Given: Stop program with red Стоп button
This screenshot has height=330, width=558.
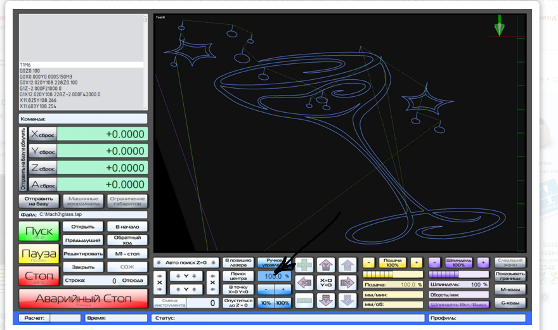Looking at the screenshot, I should coord(39,276).
